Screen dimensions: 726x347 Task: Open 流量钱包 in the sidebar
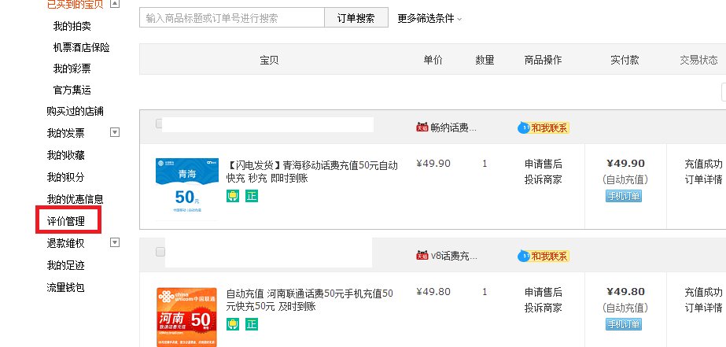(66, 287)
